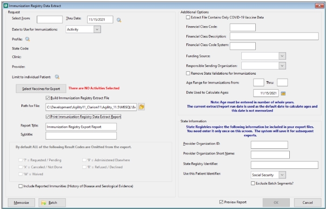
Task: Click the 'Provider:' label
Action: (x=19, y=67)
